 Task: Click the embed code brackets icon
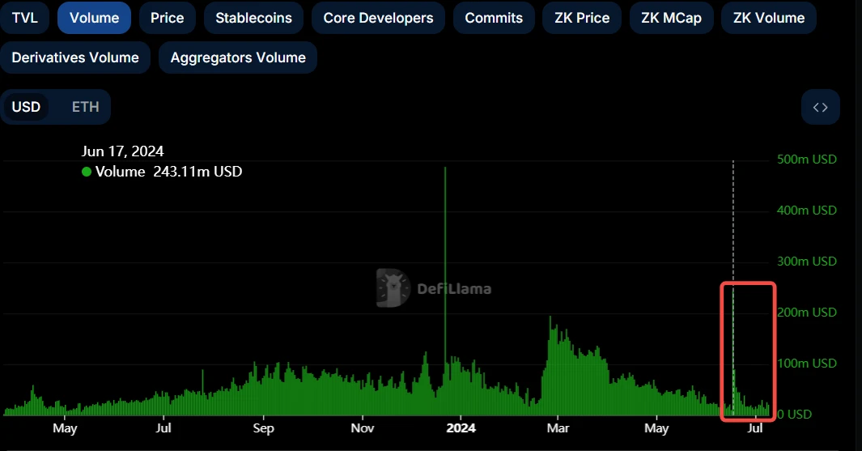[820, 107]
